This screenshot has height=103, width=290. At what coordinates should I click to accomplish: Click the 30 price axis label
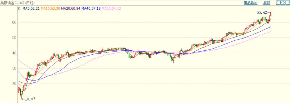[x=14, y=68]
